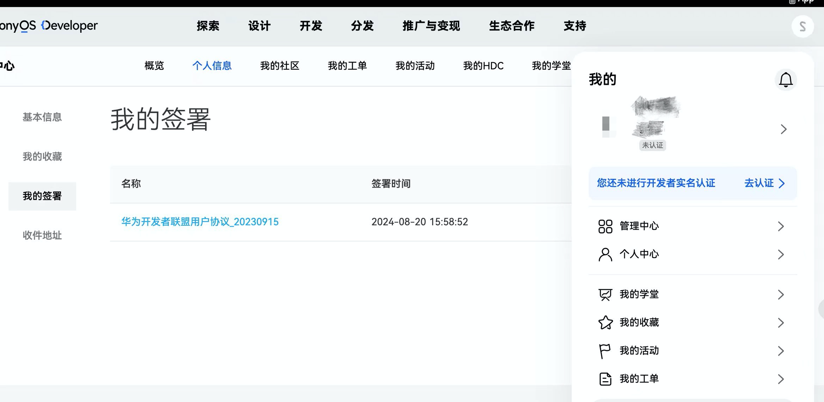824x402 pixels.
Task: Click the user avatar icon at top right
Action: pyautogui.click(x=803, y=26)
